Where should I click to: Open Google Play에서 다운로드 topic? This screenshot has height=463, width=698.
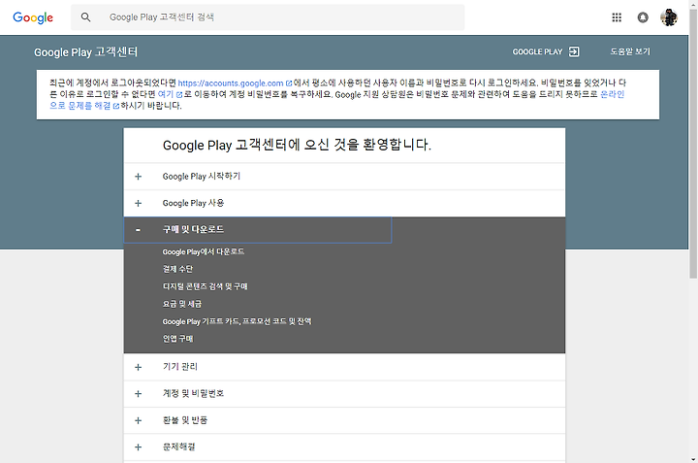tap(203, 251)
